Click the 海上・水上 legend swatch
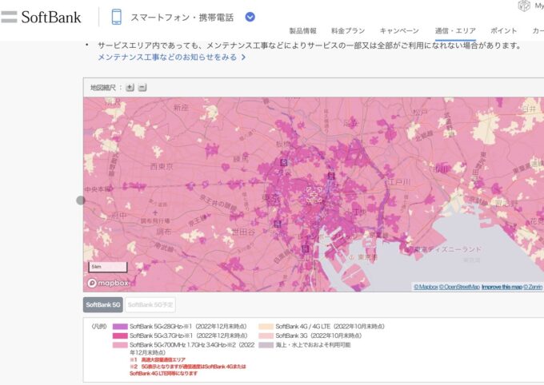Viewport: 544px width, 385px height. (x=266, y=345)
